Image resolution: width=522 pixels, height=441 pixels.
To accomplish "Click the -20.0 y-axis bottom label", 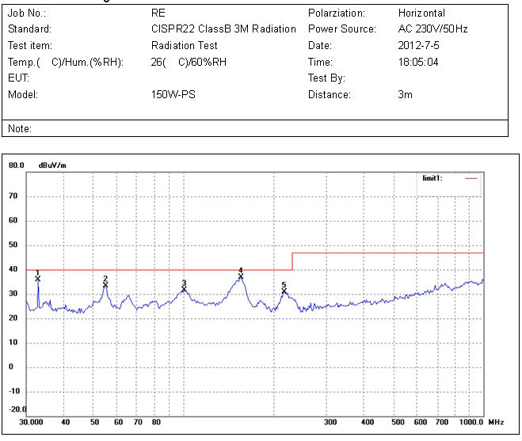I will click(17, 409).
